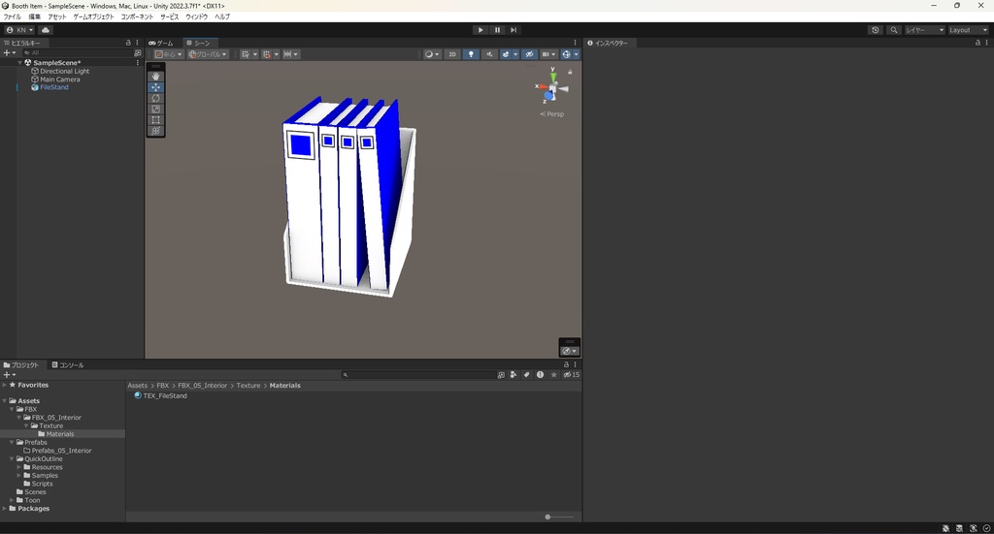Search by type icon in Project panel
The image size is (994, 534).
(x=514, y=374)
